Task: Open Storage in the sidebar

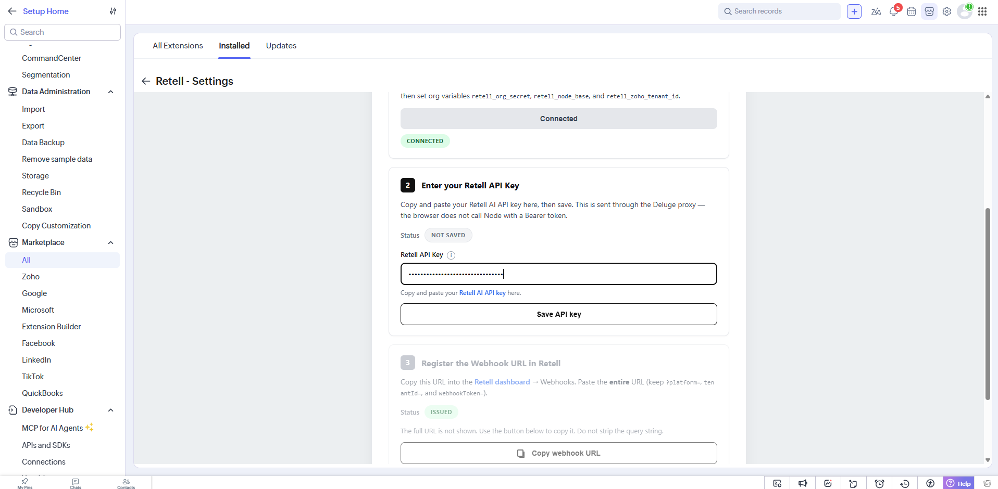Action: pyautogui.click(x=35, y=176)
